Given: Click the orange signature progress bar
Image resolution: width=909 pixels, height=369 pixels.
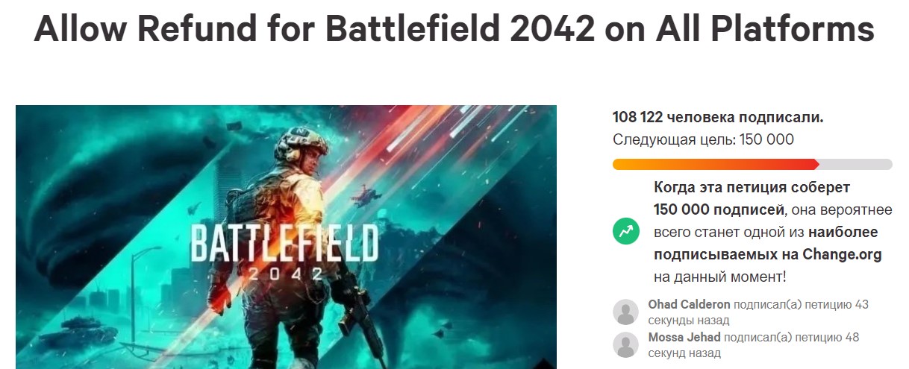Looking at the screenshot, I should click(x=715, y=164).
